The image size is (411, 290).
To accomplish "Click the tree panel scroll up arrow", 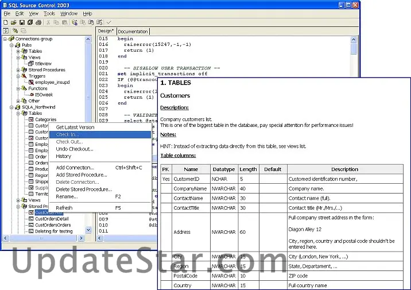I will [x=88, y=39].
